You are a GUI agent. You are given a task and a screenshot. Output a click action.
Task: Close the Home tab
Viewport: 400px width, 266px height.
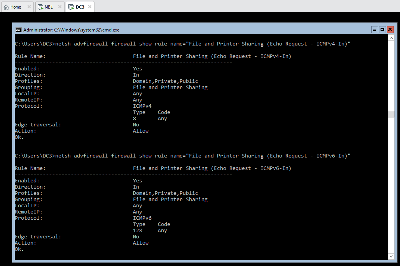[x=29, y=7]
